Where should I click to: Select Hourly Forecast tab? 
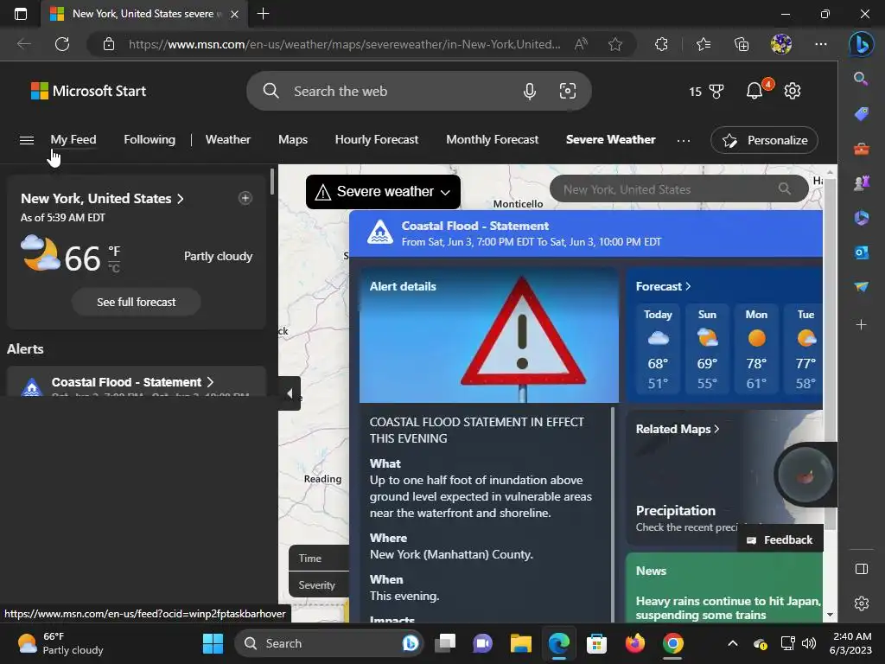pyautogui.click(x=377, y=139)
